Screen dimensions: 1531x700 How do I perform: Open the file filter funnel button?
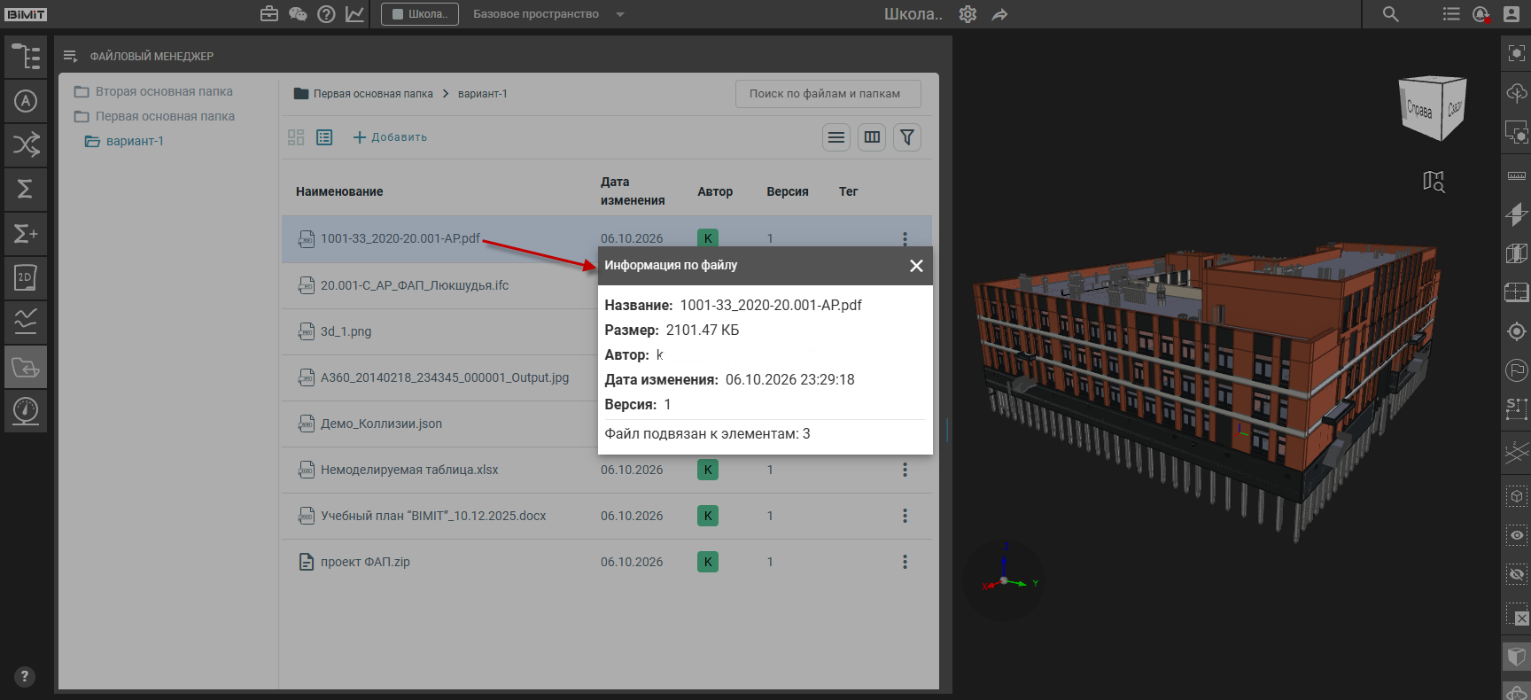click(907, 137)
